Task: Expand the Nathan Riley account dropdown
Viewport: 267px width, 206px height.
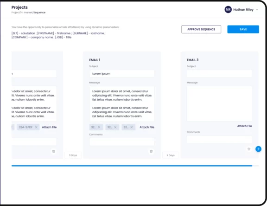Action: click(x=257, y=10)
